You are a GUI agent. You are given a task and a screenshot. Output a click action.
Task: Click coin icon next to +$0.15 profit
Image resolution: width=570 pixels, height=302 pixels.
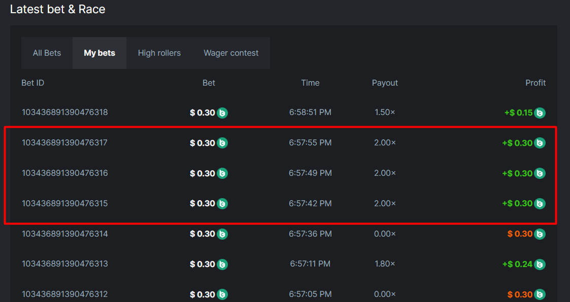tap(540, 113)
